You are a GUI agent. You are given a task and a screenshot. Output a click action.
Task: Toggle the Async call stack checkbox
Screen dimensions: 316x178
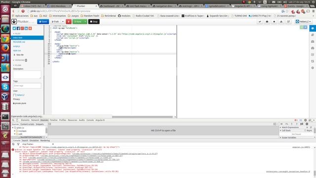coord(305,131)
